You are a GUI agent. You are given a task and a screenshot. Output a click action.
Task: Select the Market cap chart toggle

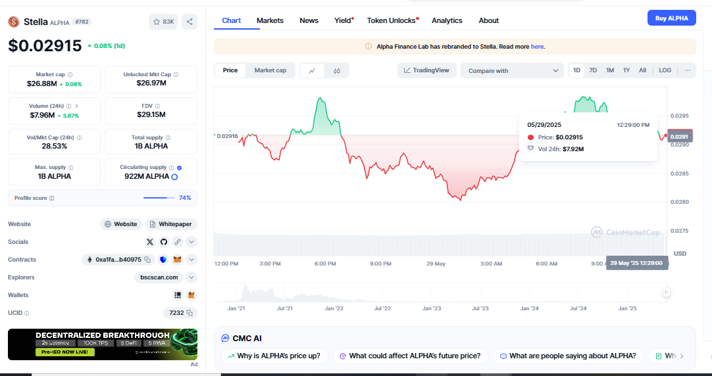[270, 70]
